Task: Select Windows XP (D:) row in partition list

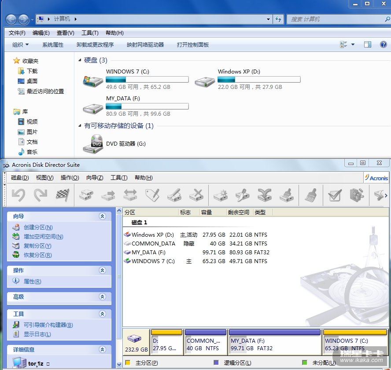Action: (196, 234)
